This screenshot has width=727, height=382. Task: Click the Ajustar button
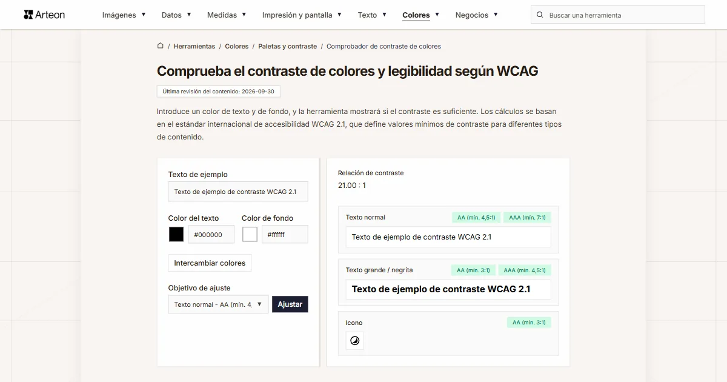point(290,304)
